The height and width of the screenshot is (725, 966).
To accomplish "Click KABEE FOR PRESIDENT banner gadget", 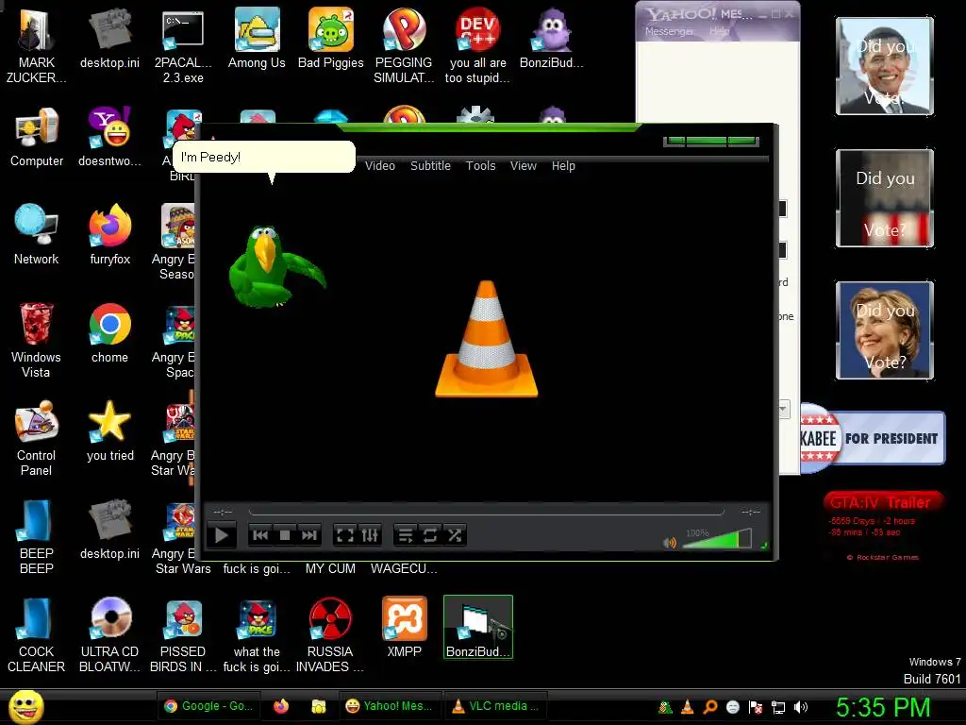I will pos(873,438).
